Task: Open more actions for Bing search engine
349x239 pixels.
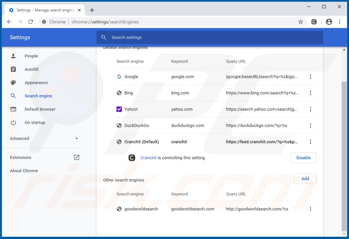Action: [x=311, y=93]
